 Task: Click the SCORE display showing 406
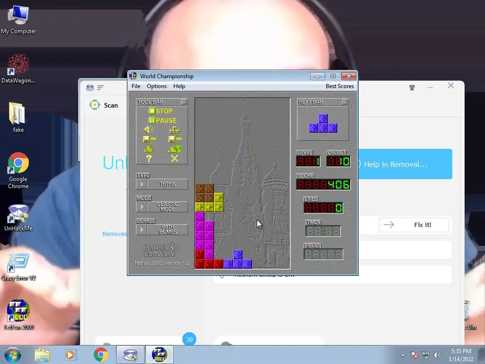pyautogui.click(x=323, y=185)
